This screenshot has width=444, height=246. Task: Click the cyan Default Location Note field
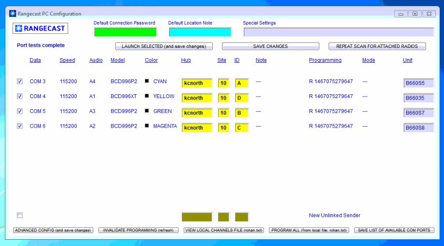click(200, 32)
